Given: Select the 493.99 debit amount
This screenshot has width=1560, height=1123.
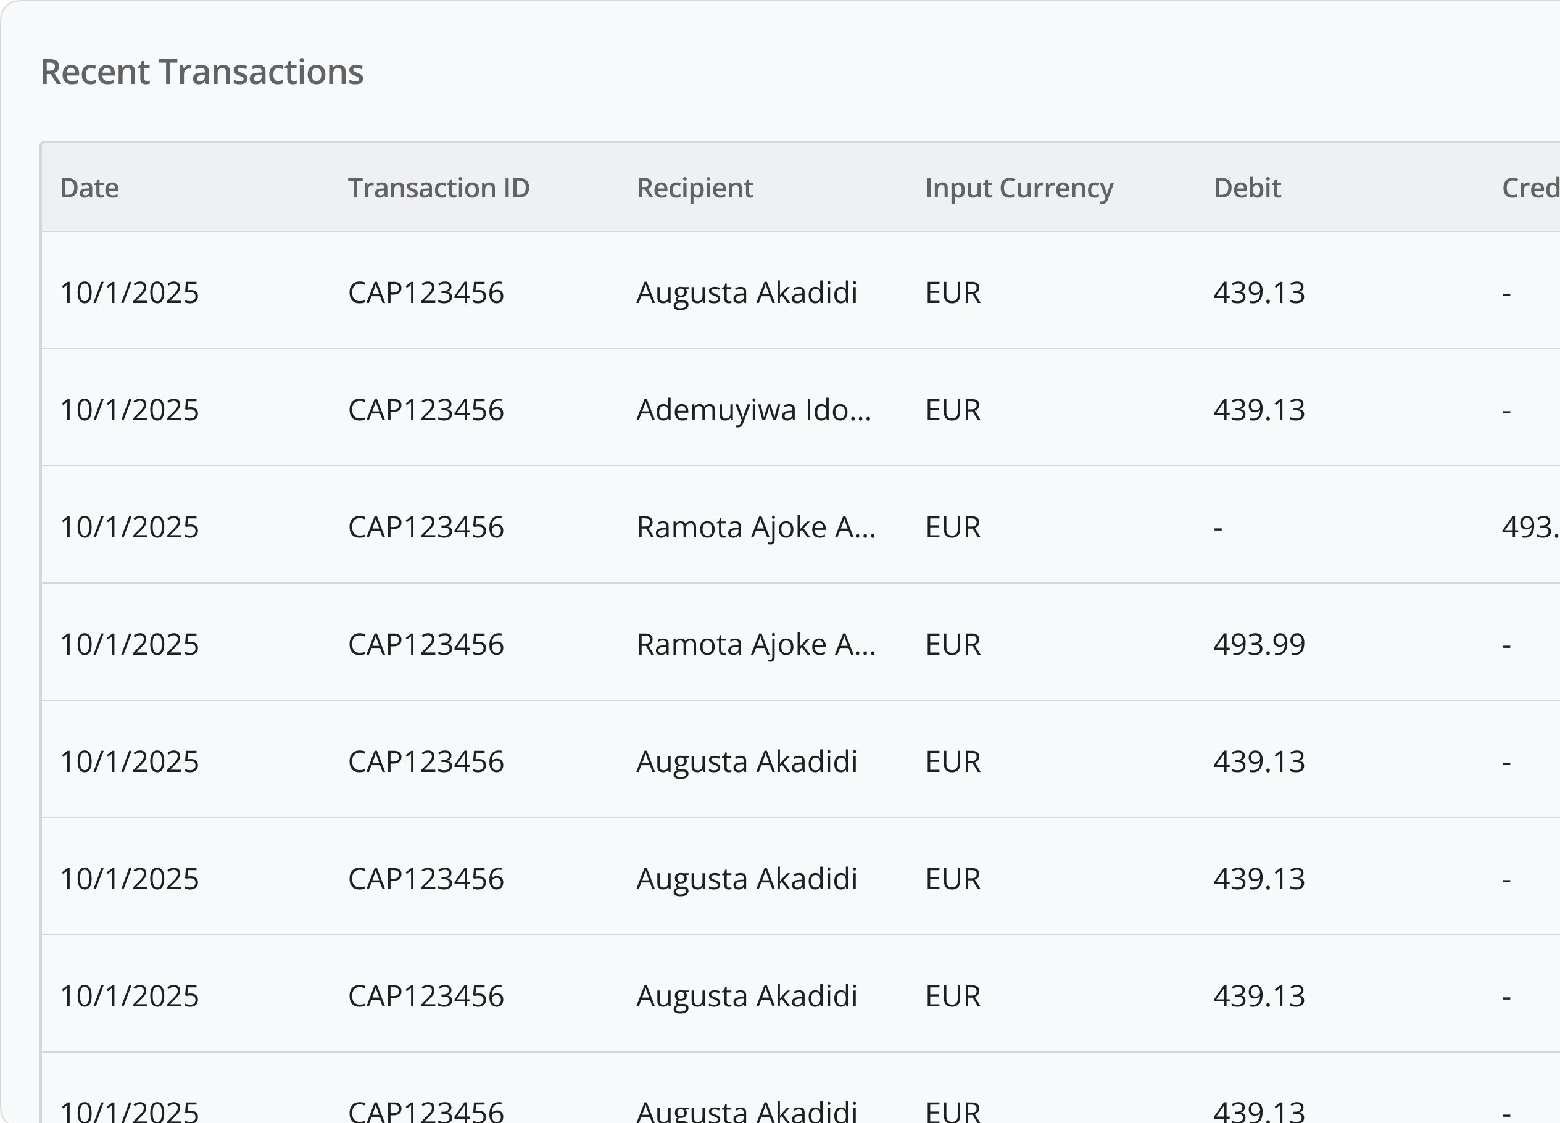Looking at the screenshot, I should [x=1259, y=644].
